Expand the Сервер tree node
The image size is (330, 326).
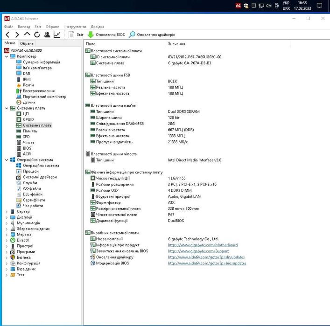coord(7,212)
